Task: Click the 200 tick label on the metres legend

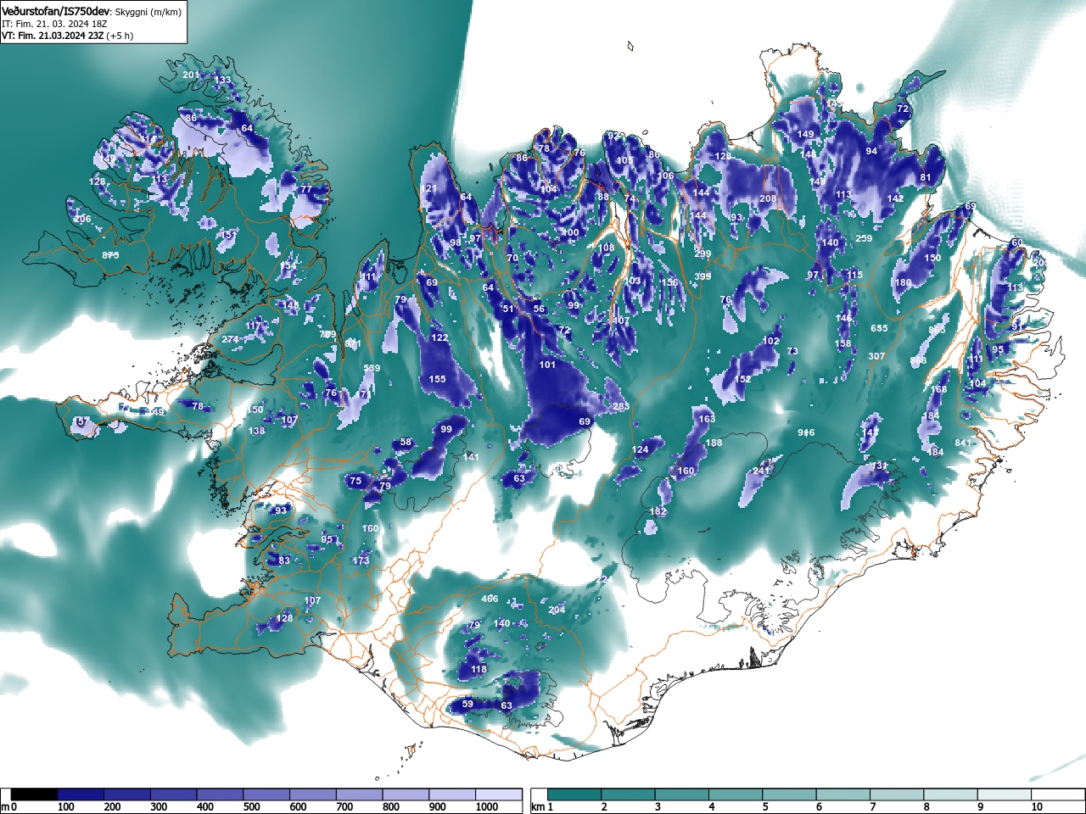Action: 112,807
